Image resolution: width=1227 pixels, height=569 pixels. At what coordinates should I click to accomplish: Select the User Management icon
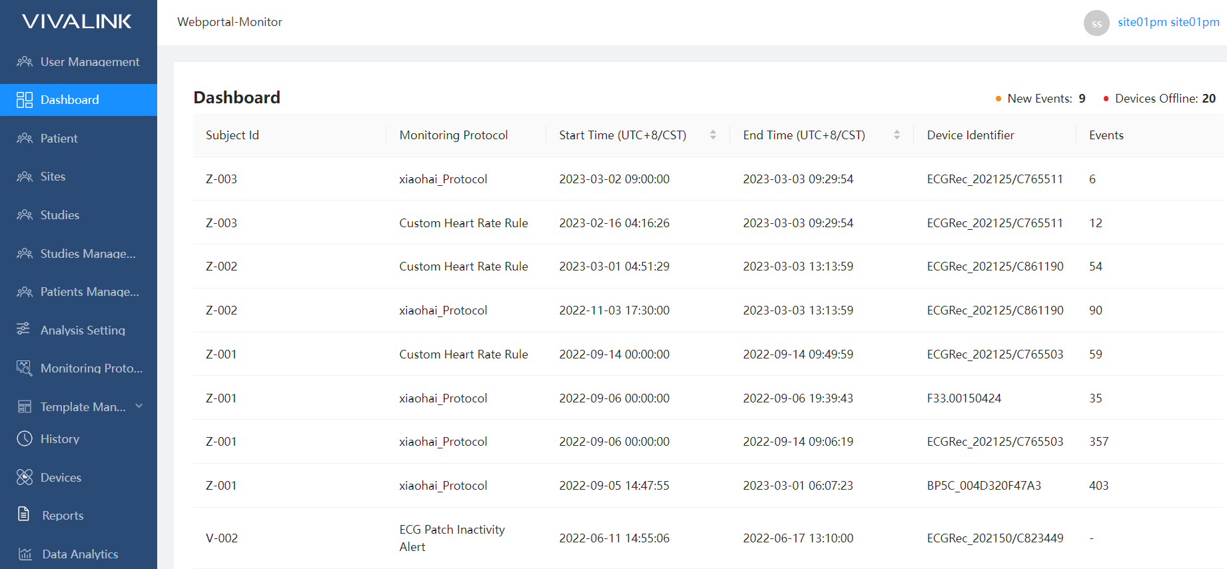[x=25, y=61]
